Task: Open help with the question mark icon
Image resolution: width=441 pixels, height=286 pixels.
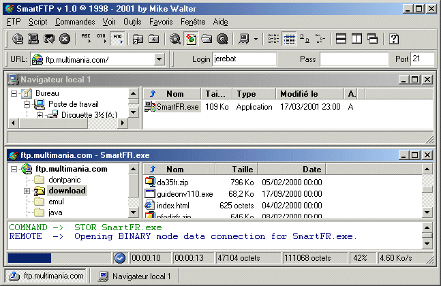Action: tap(394, 39)
